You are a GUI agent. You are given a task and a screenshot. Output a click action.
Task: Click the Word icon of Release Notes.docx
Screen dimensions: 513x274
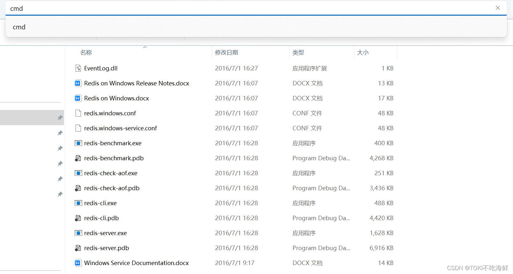pos(78,83)
